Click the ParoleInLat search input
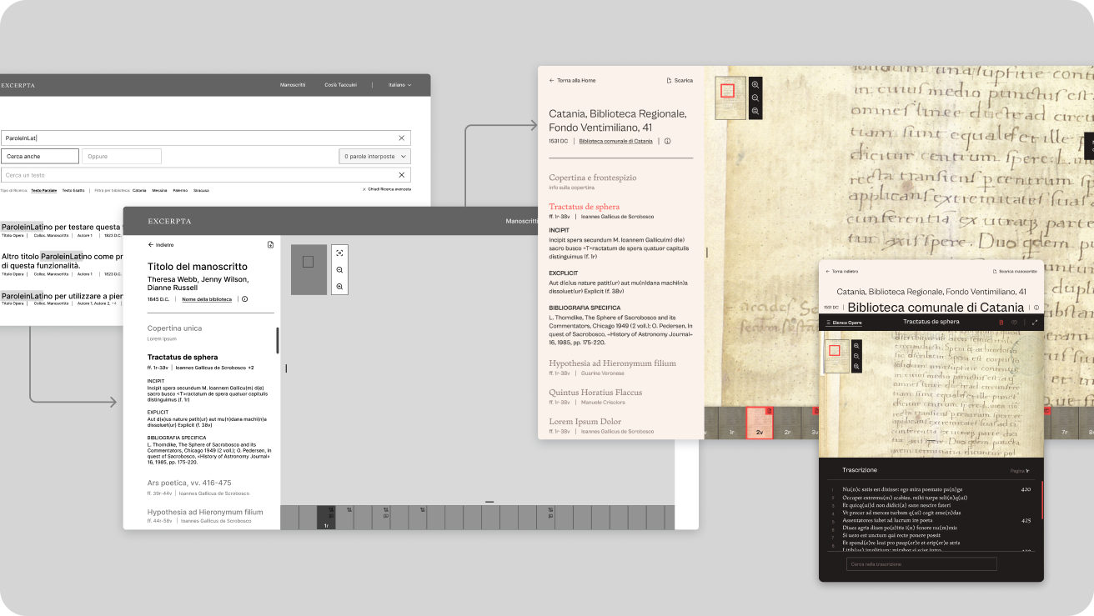 (205, 138)
